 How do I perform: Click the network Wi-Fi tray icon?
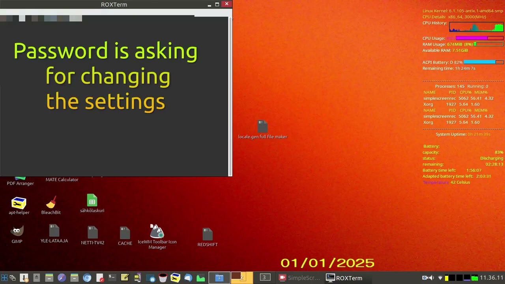click(440, 278)
